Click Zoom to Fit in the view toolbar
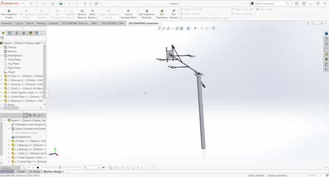The height and width of the screenshot is (177, 329). pos(159,29)
